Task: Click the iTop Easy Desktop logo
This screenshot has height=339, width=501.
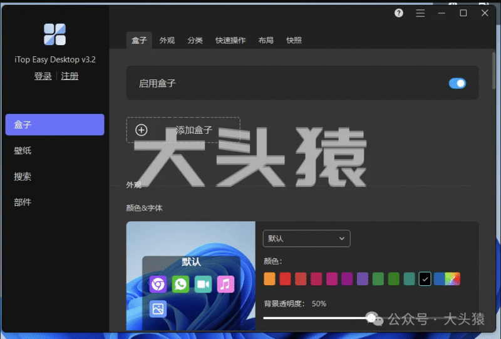Action: tap(54, 34)
